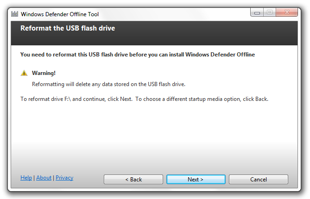
Task: Click 'Reformatting will delete any data' sentence
Action: (x=108, y=84)
